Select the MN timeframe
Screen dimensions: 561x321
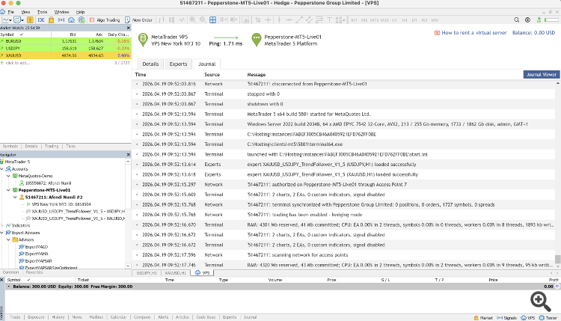(x=435, y=20)
